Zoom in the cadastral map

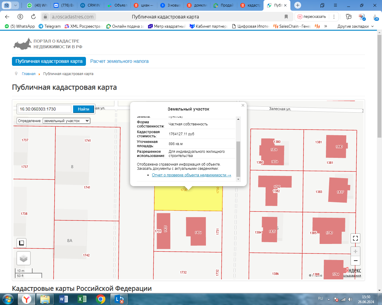point(355,251)
